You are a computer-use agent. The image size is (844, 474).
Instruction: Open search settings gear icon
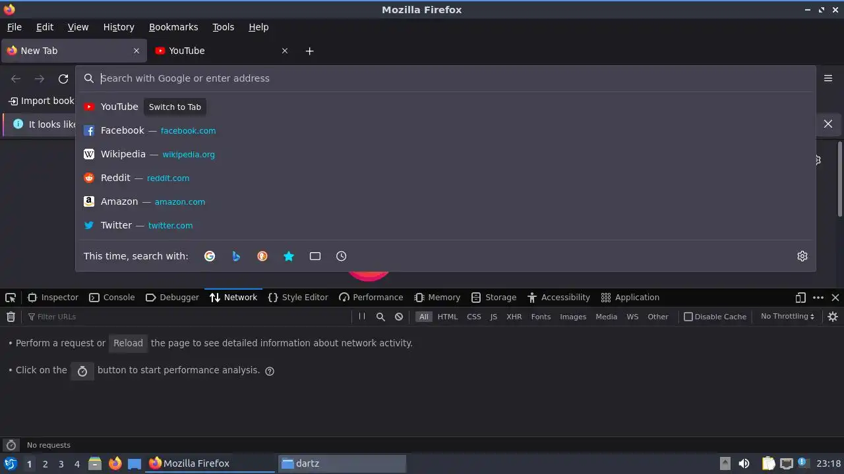802,256
